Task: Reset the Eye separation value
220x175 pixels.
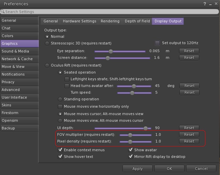Action: click(189, 51)
